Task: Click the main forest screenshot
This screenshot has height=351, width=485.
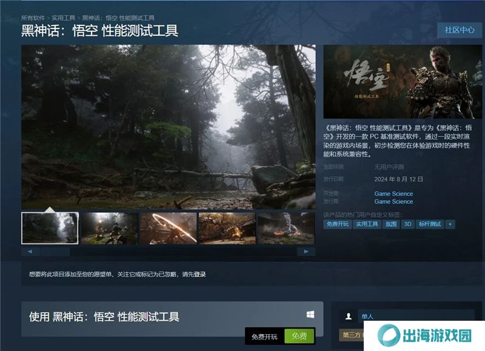Action: [x=169, y=127]
